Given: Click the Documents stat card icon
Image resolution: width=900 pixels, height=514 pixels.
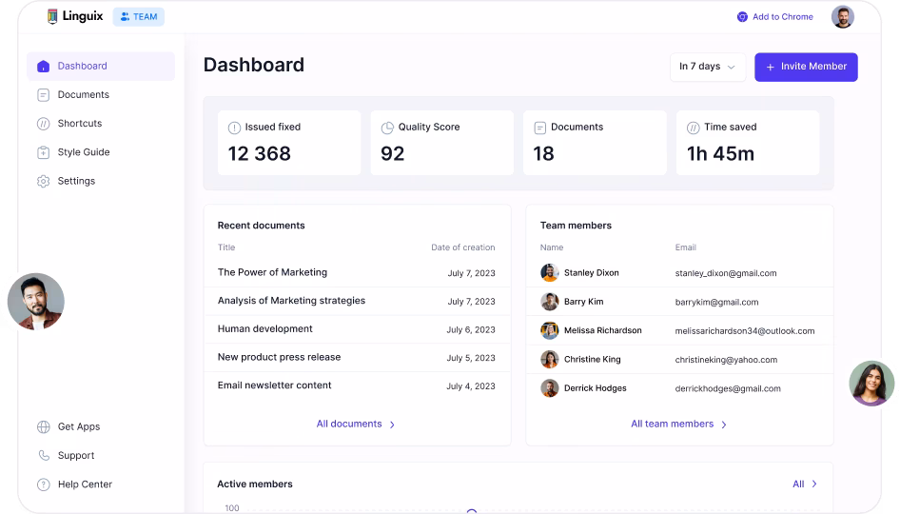Looking at the screenshot, I should pos(539,128).
